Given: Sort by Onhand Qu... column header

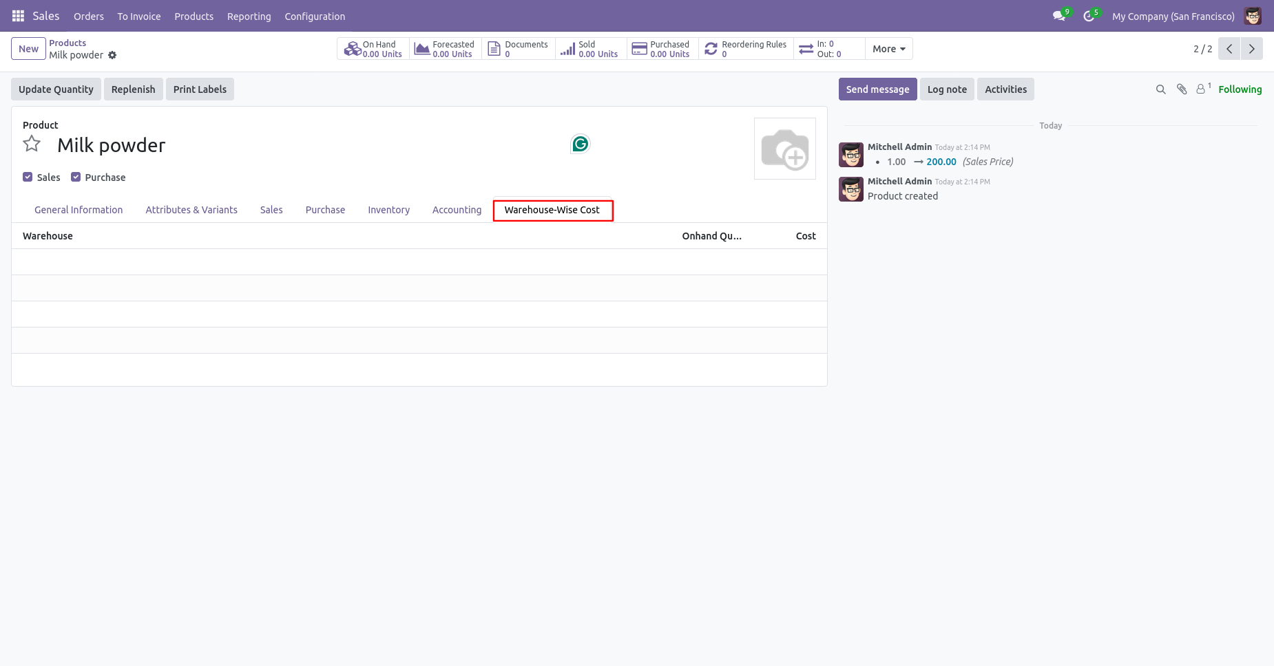Looking at the screenshot, I should [711, 236].
